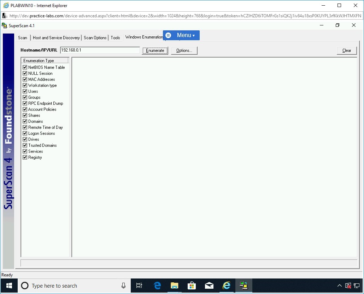Launch Microsoft Store from the taskbar
Image resolution: width=364 pixels, height=294 pixels.
(x=192, y=286)
